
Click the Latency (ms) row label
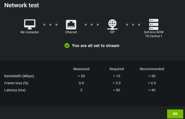click(15, 90)
